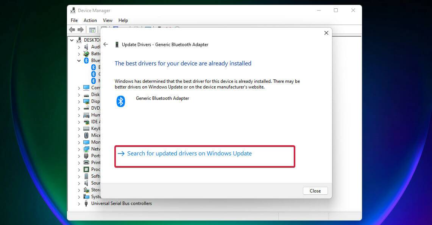Select the Generic Bluetooth Adapter device icon

(120, 101)
